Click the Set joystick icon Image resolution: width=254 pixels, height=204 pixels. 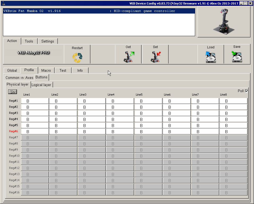155,57
